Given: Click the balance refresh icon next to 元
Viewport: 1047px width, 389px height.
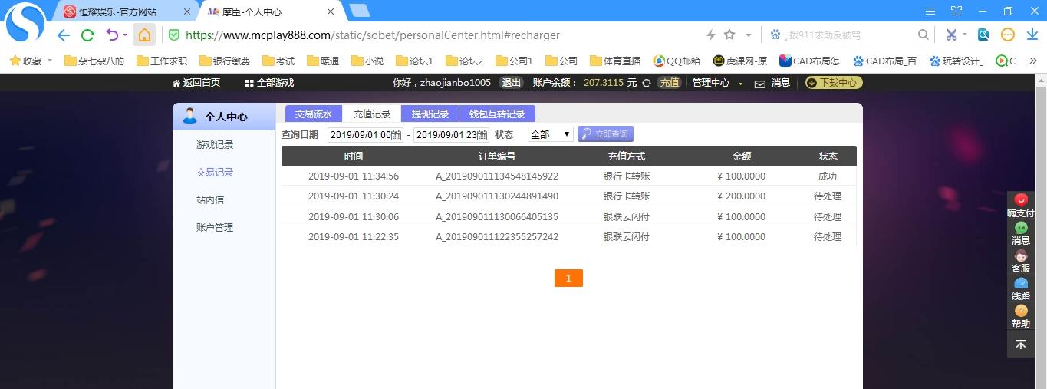Looking at the screenshot, I should pos(647,83).
